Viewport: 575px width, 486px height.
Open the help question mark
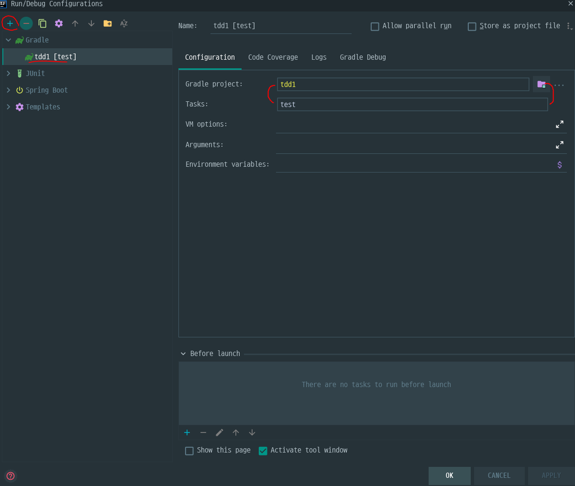pos(11,475)
